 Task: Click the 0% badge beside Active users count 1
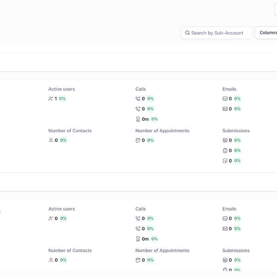pos(62,99)
